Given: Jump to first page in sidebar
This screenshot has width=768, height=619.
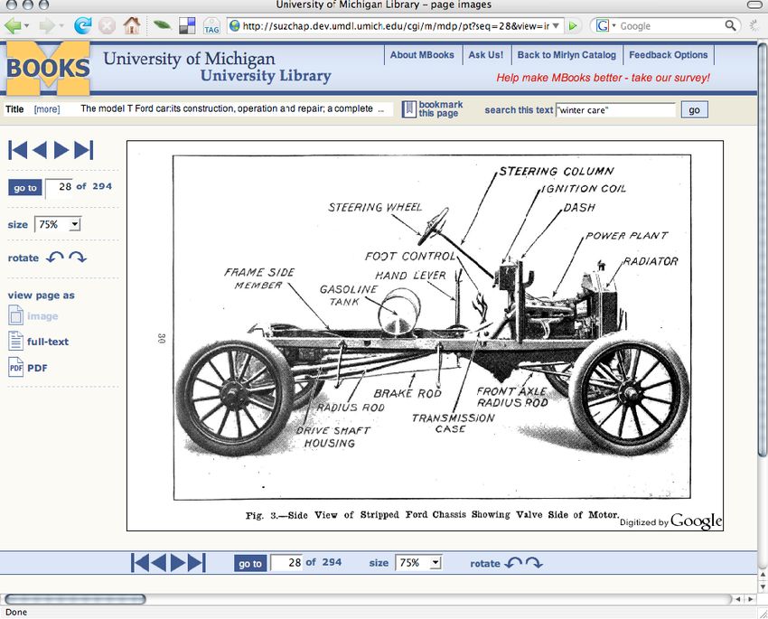Looking at the screenshot, I should point(18,150).
